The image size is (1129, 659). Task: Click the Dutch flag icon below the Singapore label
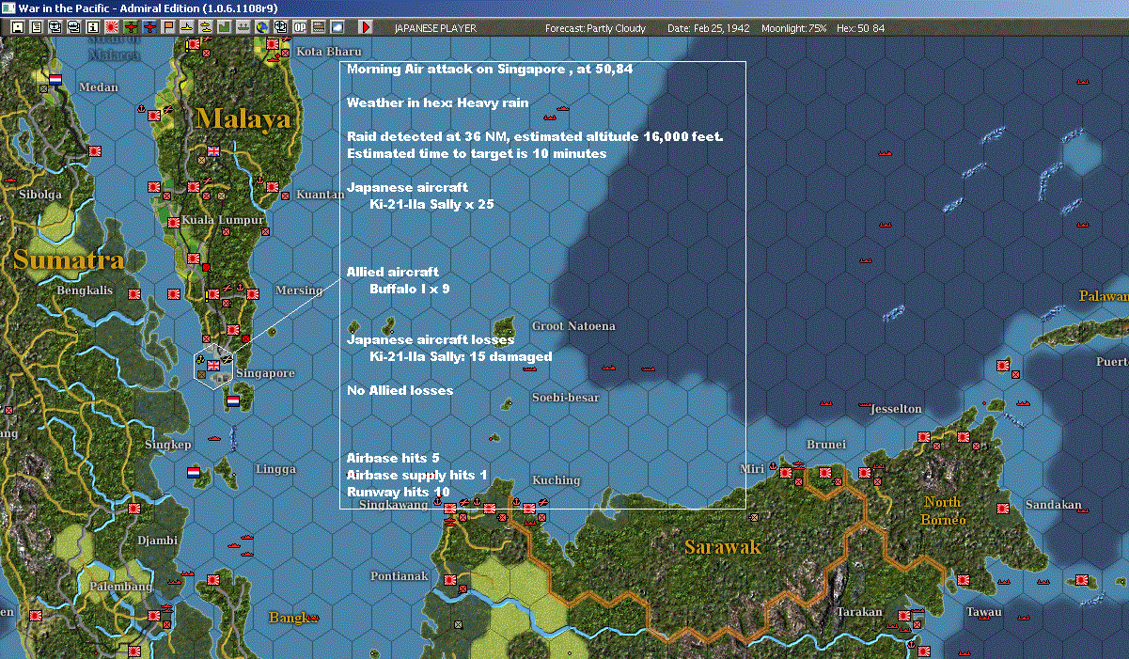[x=233, y=400]
